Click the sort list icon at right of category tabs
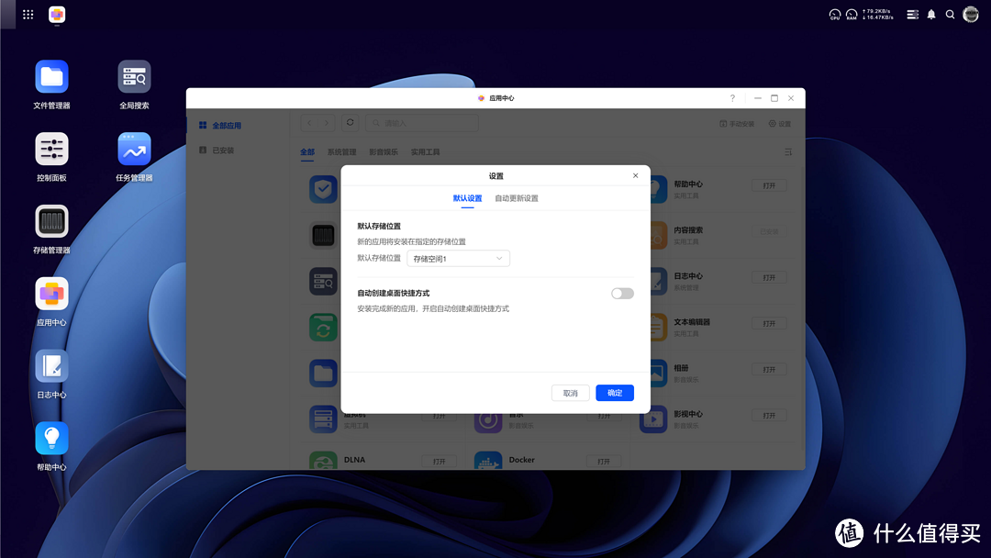 pyautogui.click(x=788, y=152)
